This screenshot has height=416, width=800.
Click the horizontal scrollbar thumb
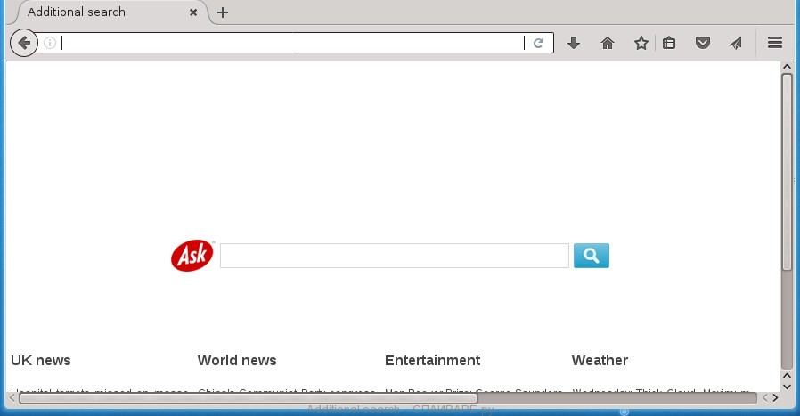coord(248,397)
